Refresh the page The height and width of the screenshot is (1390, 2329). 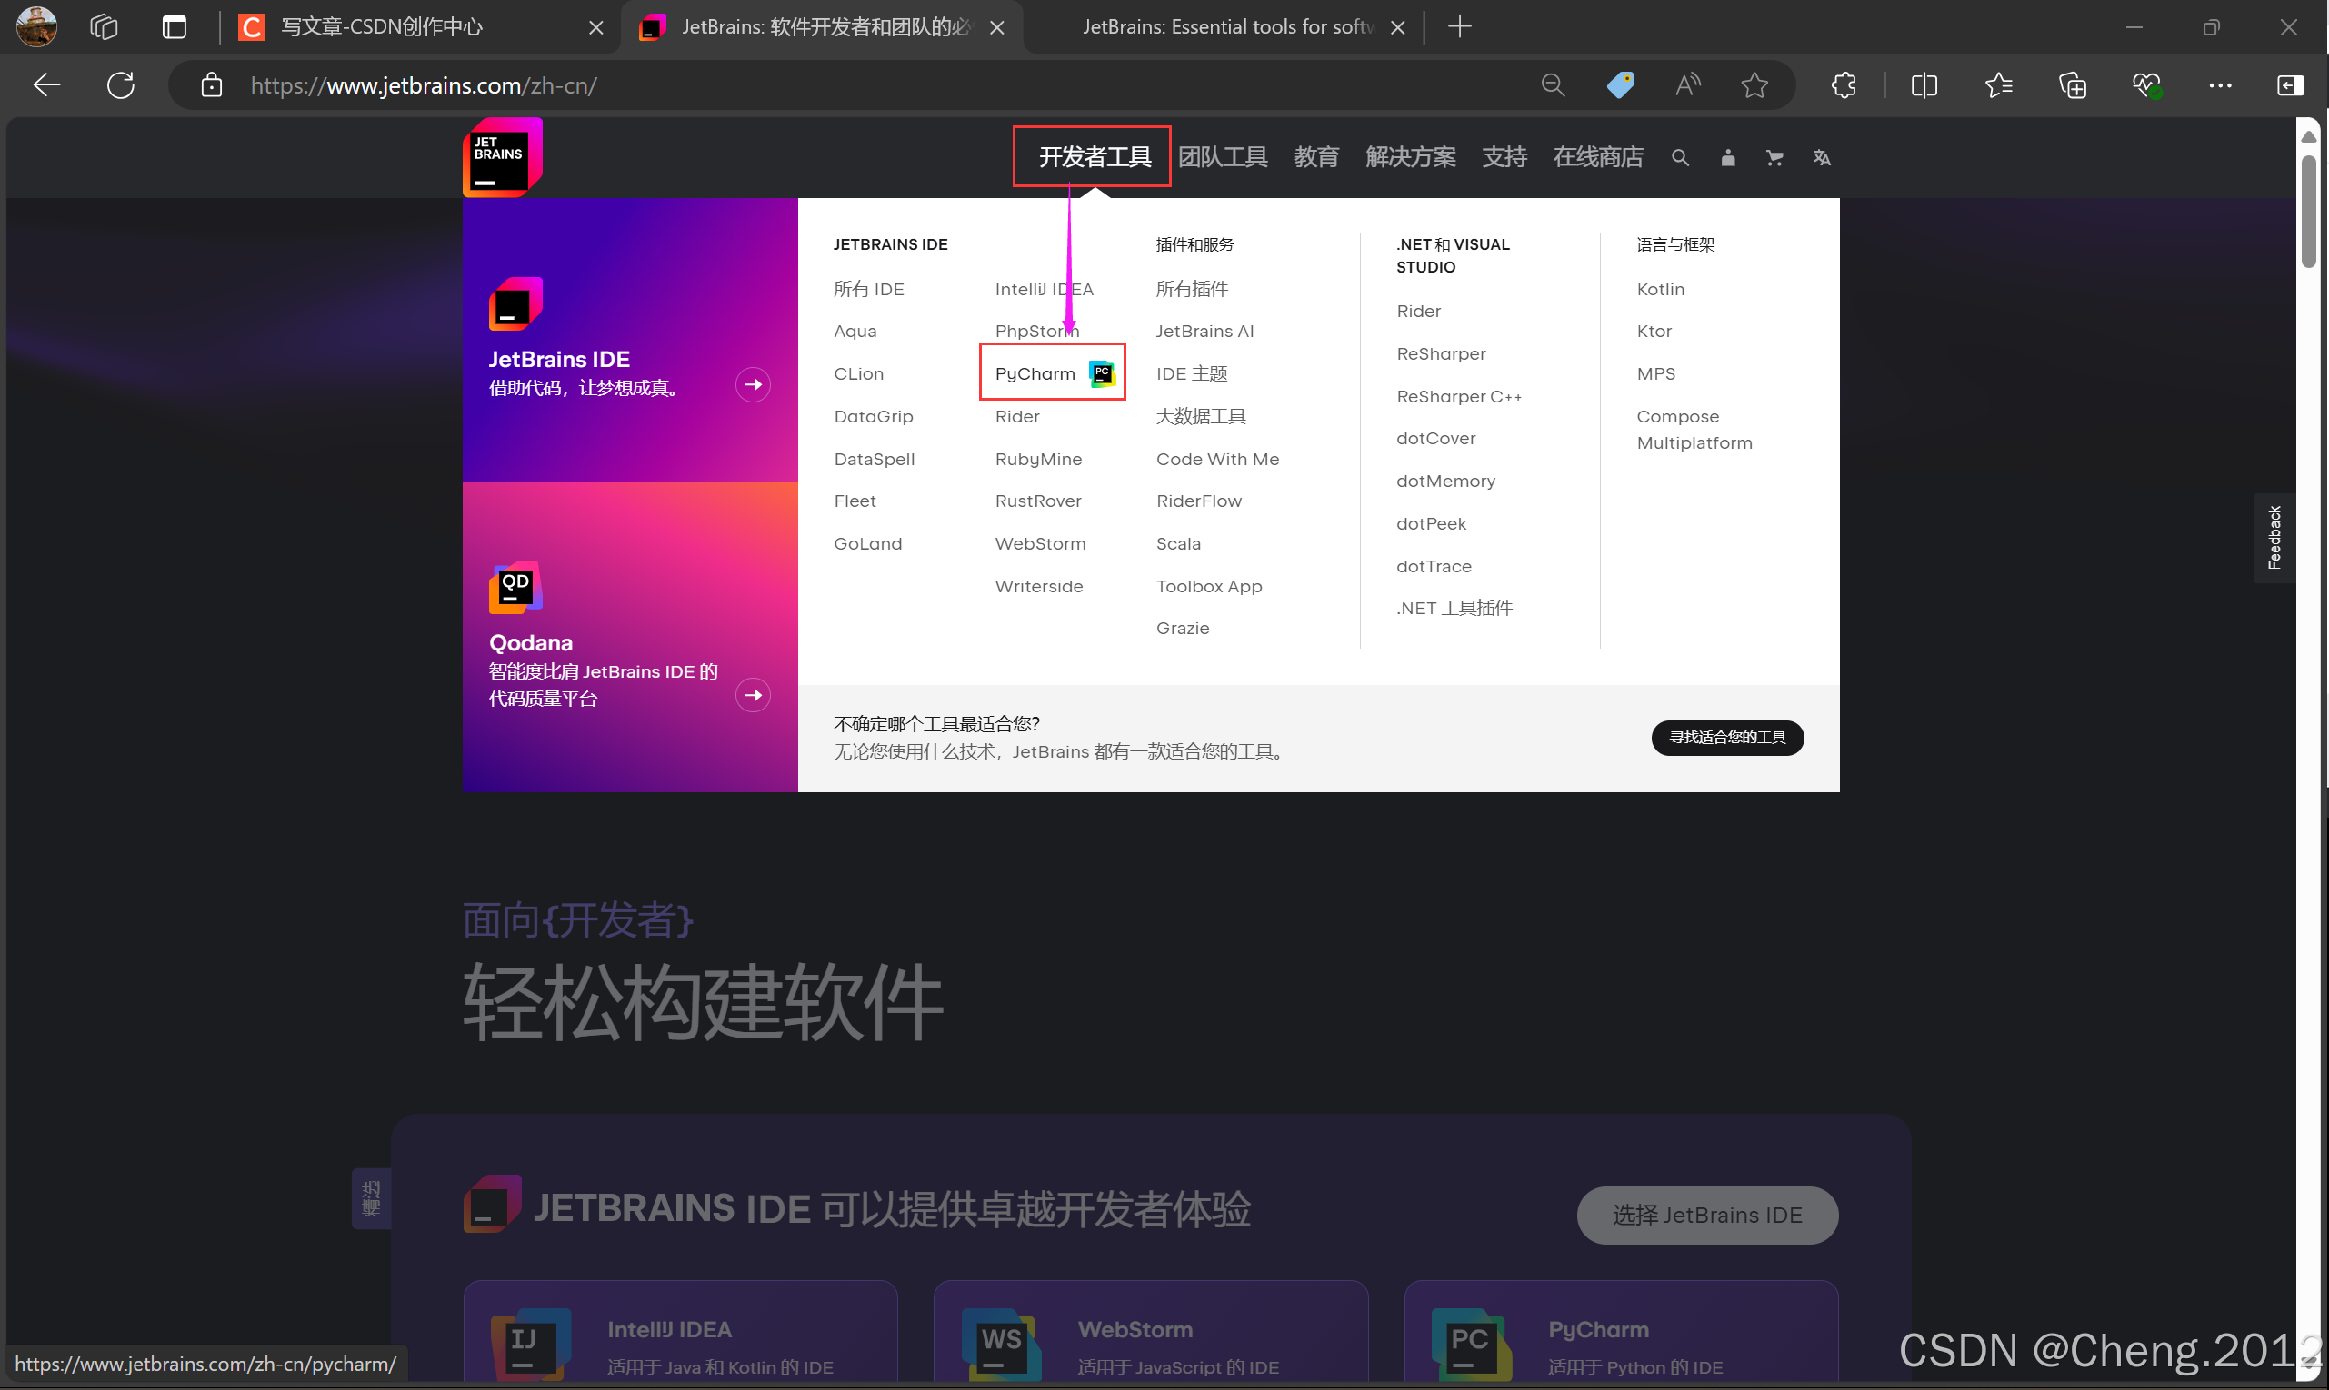[x=120, y=85]
